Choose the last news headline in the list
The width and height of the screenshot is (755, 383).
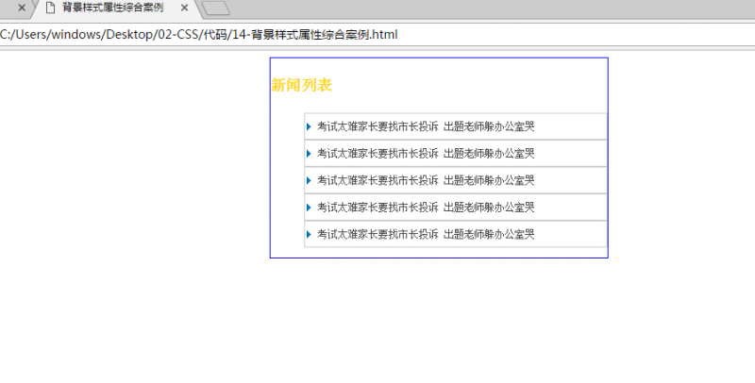point(426,234)
